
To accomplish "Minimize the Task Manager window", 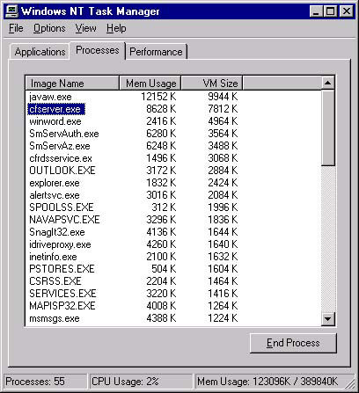I will coord(316,11).
